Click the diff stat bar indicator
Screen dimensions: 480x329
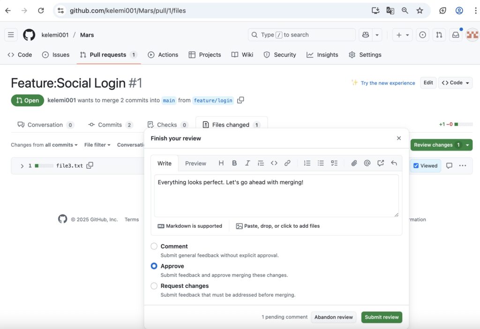point(463,125)
